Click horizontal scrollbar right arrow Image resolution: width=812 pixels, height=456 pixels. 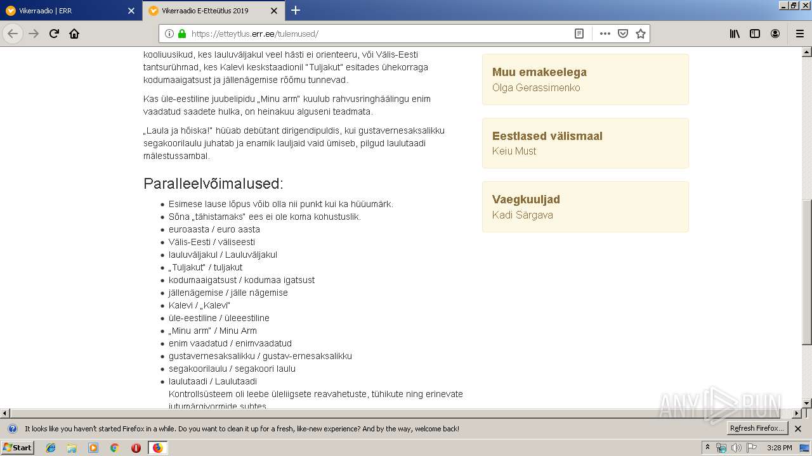tap(797, 413)
